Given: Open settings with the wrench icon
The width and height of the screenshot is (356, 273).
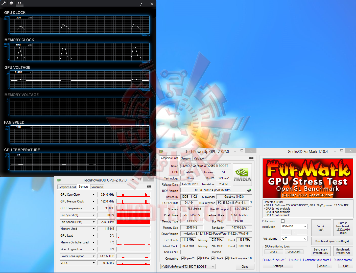Looking at the screenshot, I should point(4,3).
